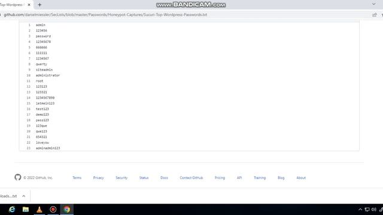Screen dimensions: 383x215
Task: Open File Explorer from taskbar
Action: (25, 209)
